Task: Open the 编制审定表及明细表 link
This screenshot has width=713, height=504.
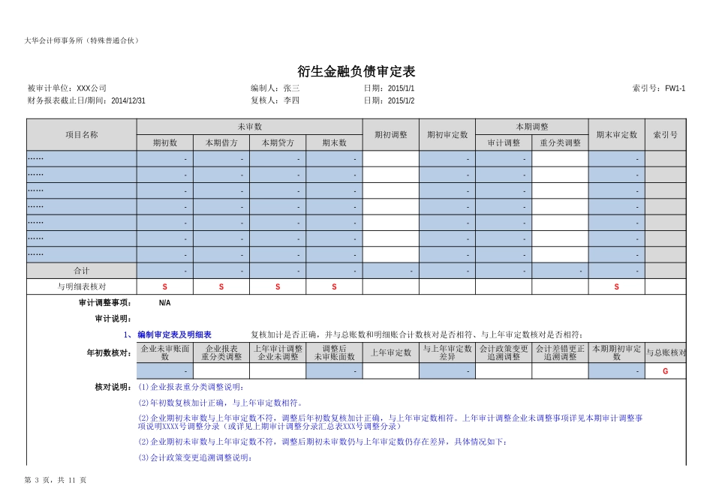Action: pos(175,334)
